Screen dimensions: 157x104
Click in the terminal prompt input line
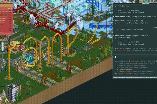135,57
